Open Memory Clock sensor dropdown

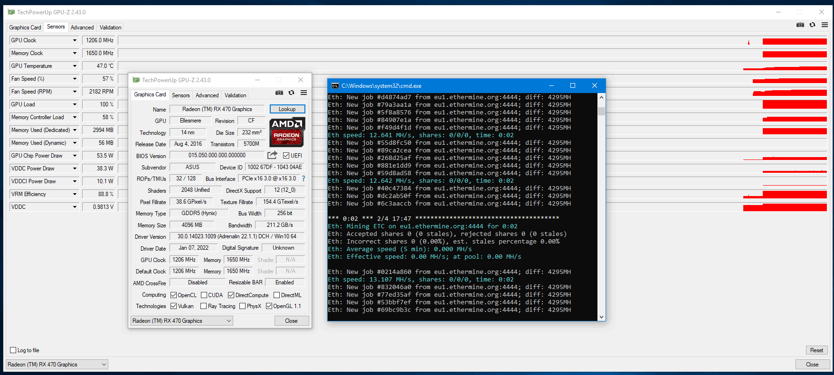point(75,53)
